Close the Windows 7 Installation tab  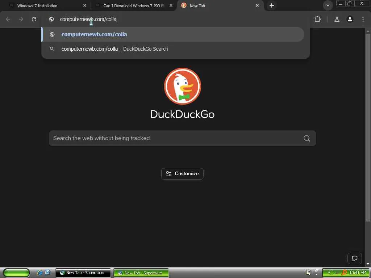[85, 5]
